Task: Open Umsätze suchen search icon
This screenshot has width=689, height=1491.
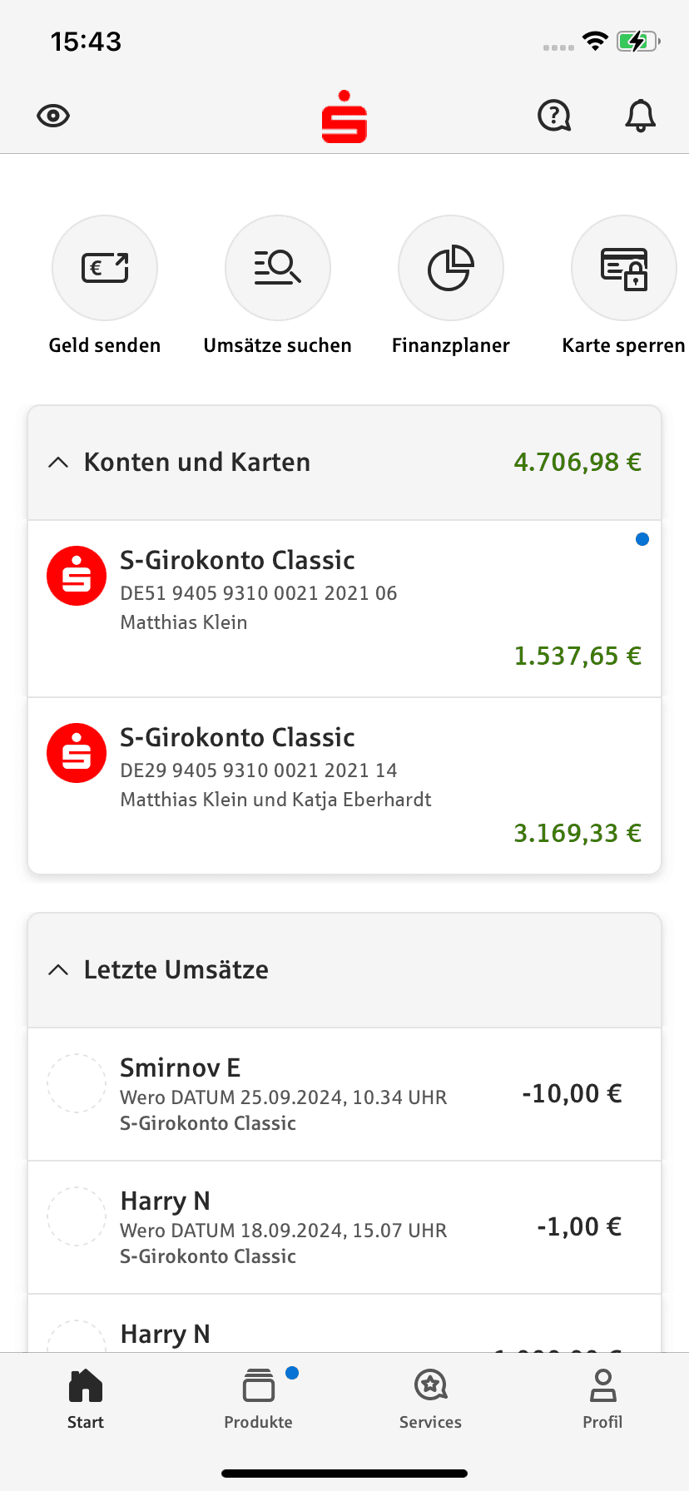Action: [x=278, y=268]
